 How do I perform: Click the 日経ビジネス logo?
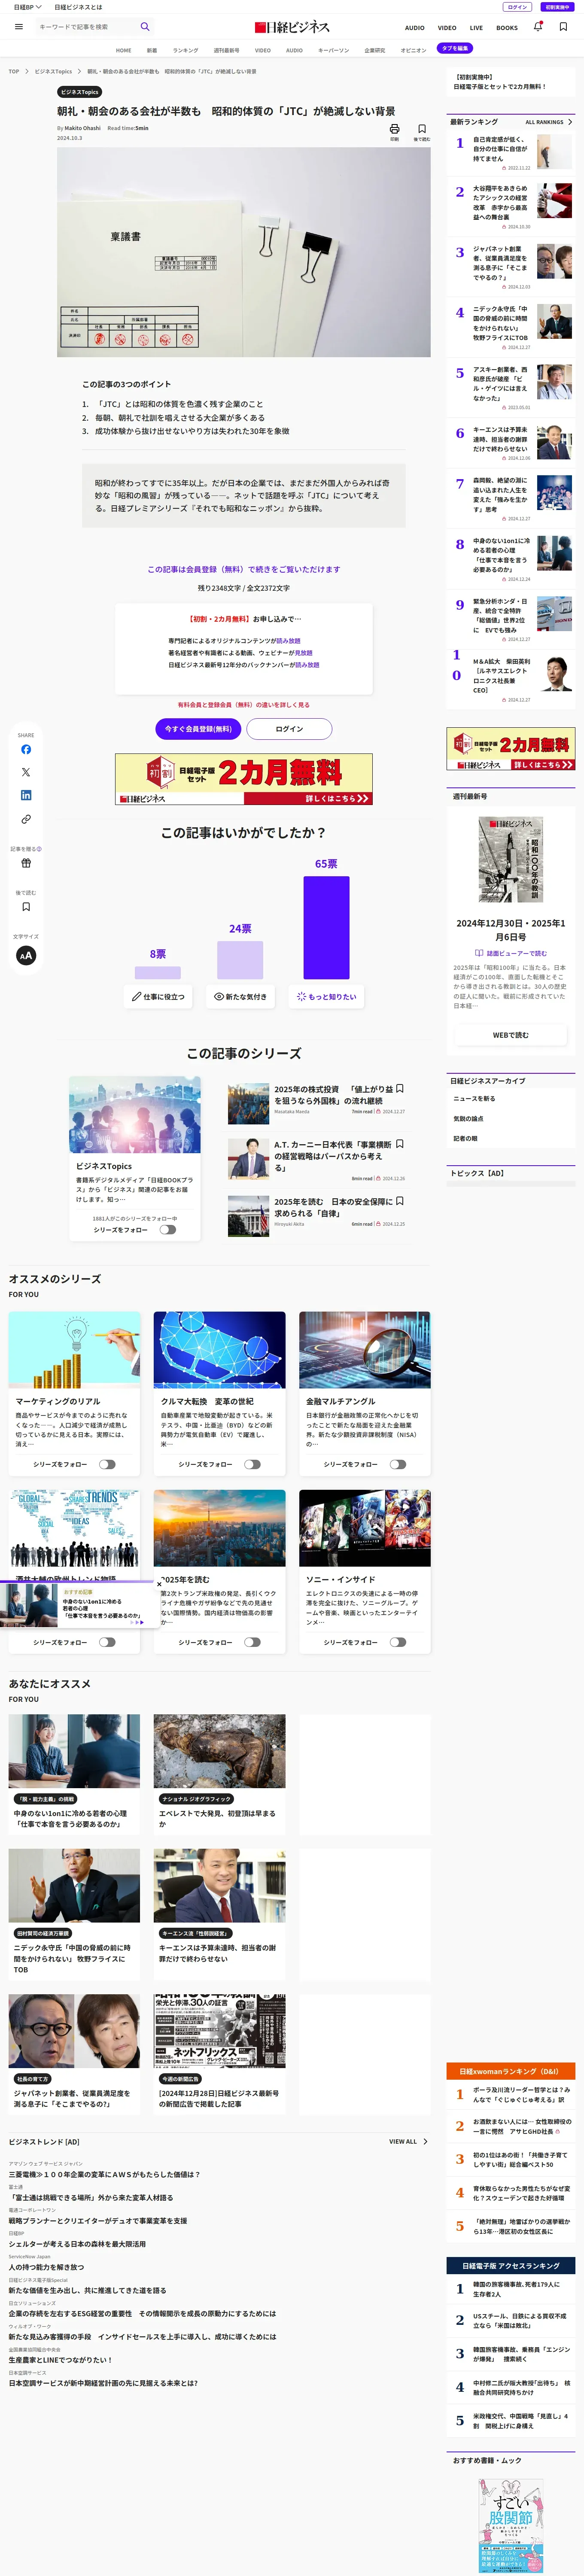(292, 27)
